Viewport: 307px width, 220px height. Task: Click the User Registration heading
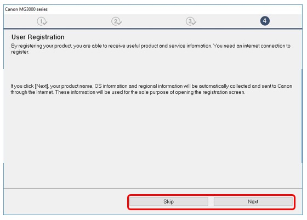coord(38,37)
